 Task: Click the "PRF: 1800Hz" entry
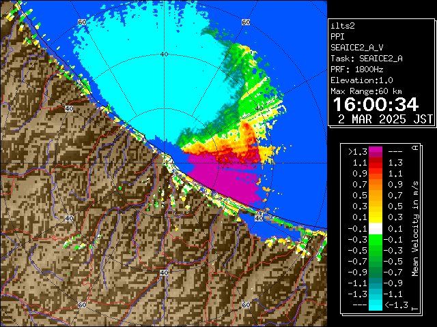357,69
